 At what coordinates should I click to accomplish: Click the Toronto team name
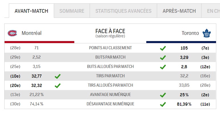[190, 33]
